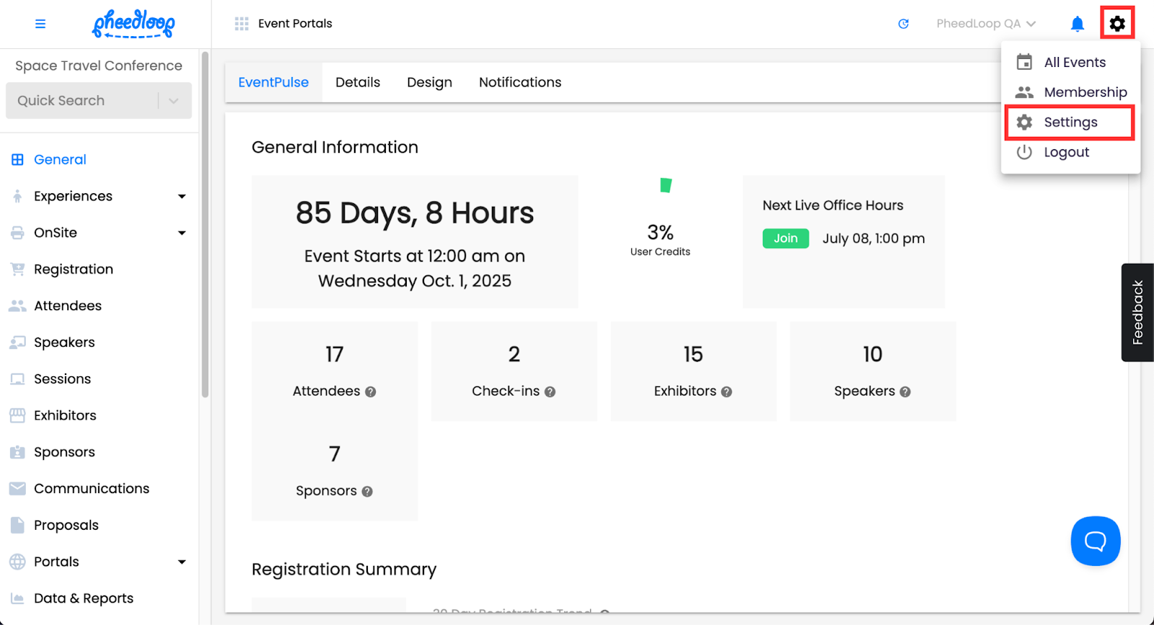Viewport: 1154px width, 625px height.
Task: Click the OnSite printer icon
Action: click(17, 233)
